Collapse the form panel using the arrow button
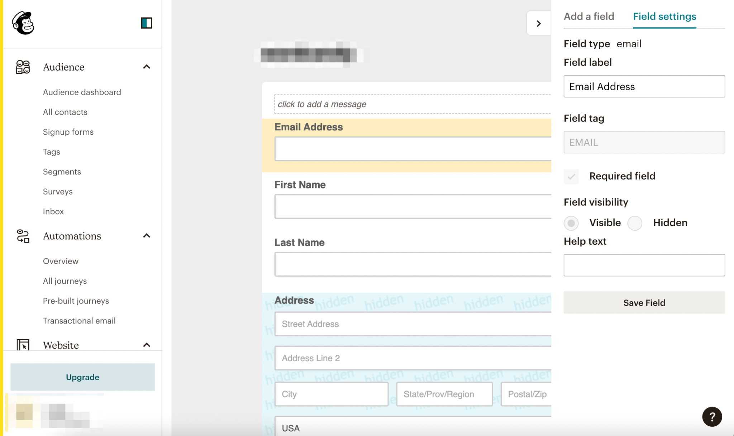The width and height of the screenshot is (734, 436). click(x=539, y=23)
